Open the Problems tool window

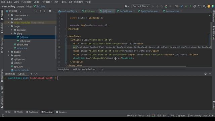[32, 112]
